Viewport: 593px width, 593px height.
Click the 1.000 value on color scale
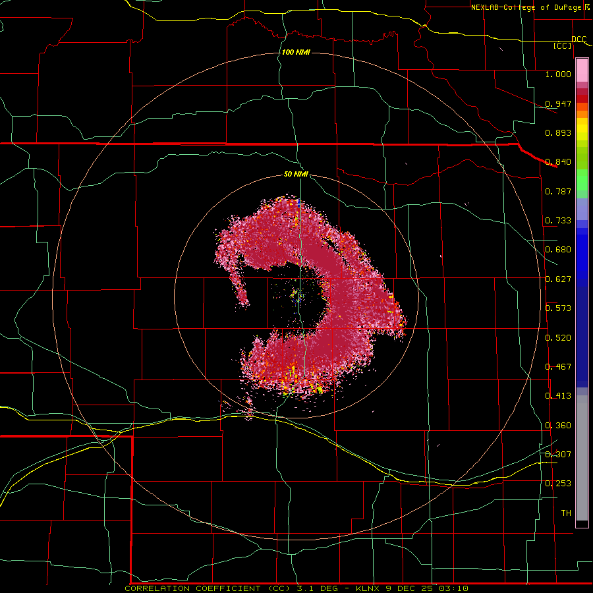click(558, 74)
